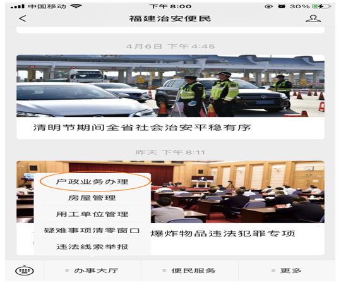Screen dimensions: 341x285
Task: Tap the Wi-Fi status icon
Action: pyautogui.click(x=76, y=6)
